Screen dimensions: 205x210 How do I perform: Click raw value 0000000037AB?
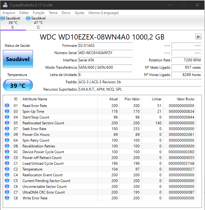(x=181, y=164)
